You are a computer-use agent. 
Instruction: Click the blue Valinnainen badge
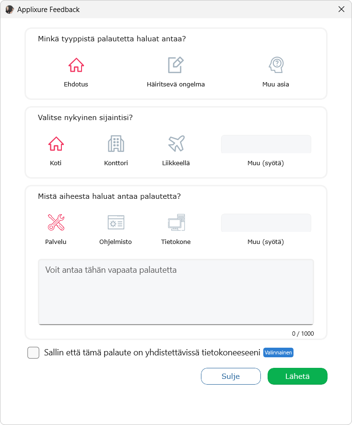(278, 352)
